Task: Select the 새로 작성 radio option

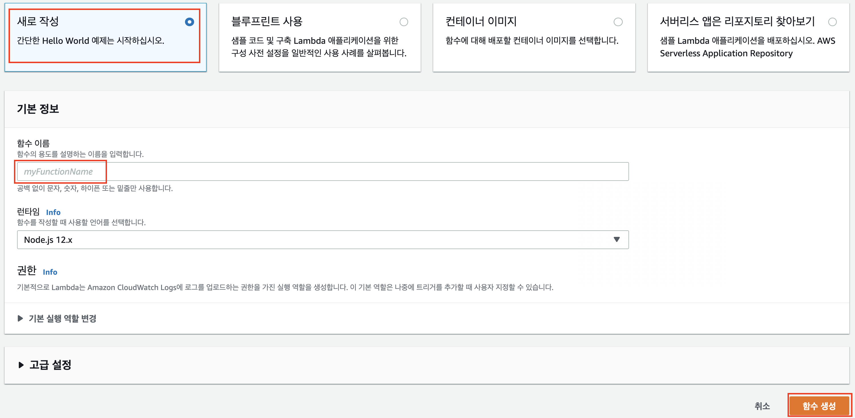Action: (190, 22)
